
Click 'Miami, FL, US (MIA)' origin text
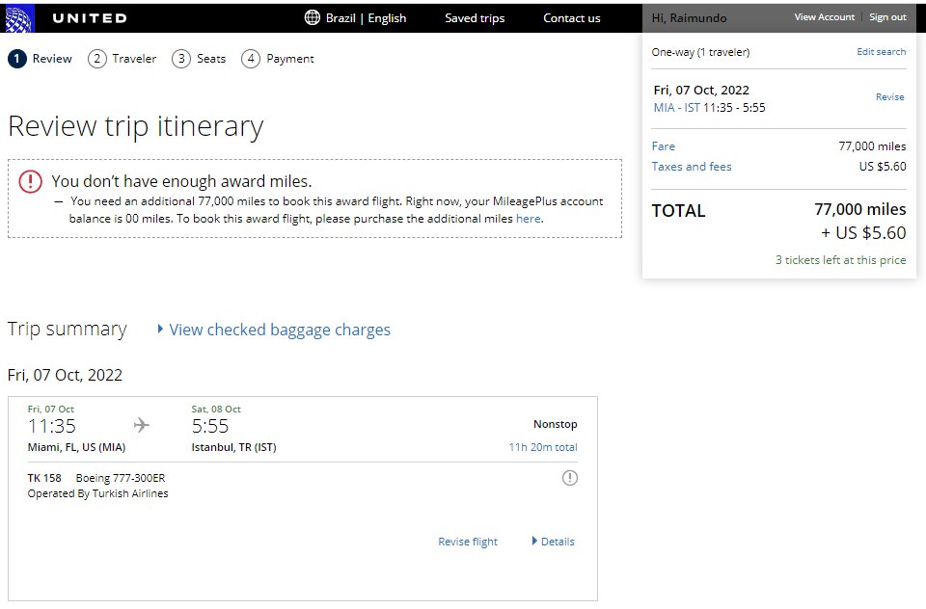coord(77,447)
